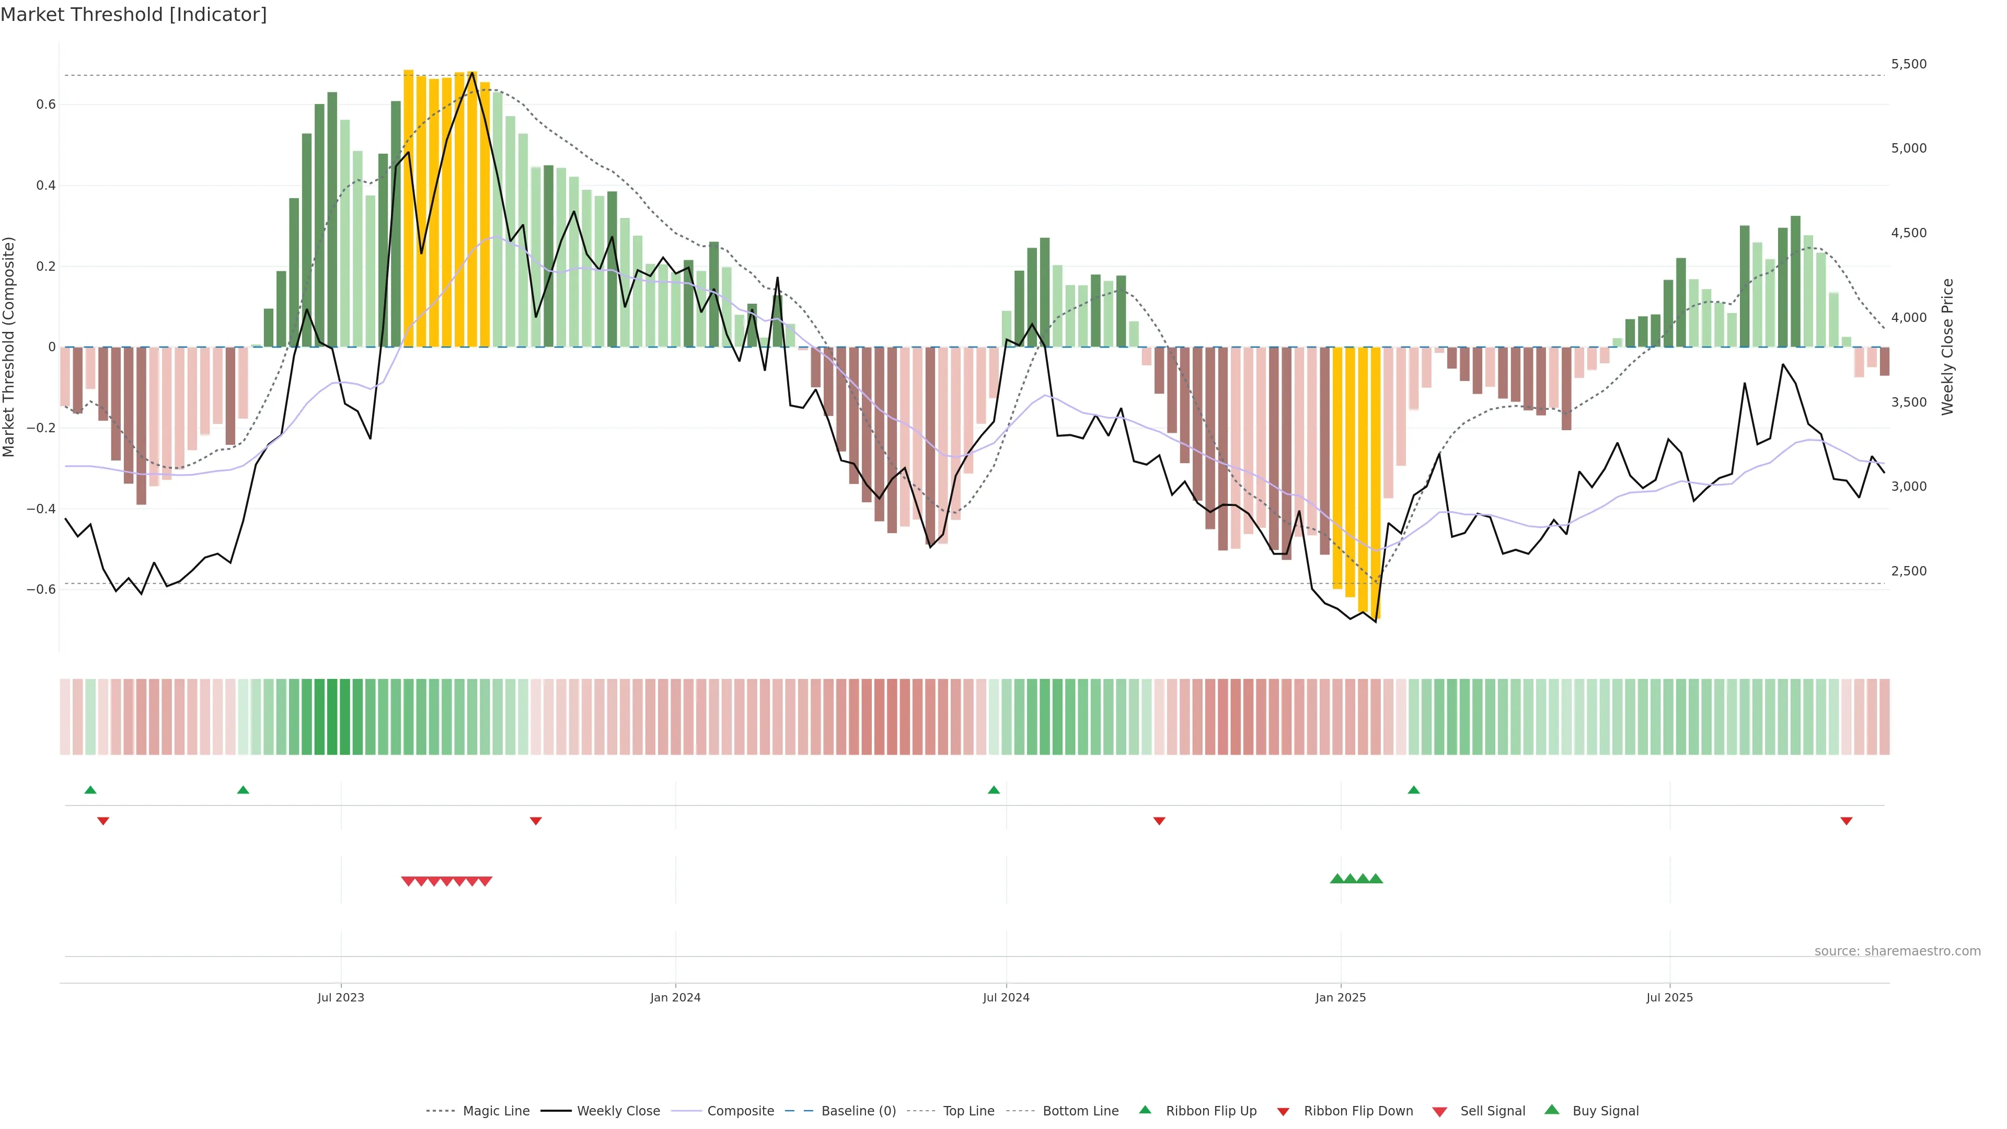This screenshot has width=2007, height=1129.
Task: Click the rightmost green buy signal triangle
Action: point(1376,879)
